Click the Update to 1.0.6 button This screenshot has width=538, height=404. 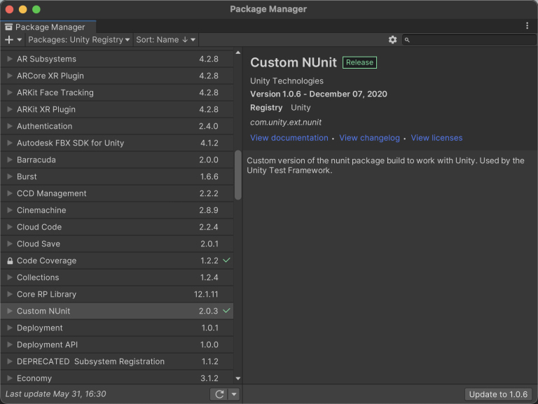coord(498,394)
